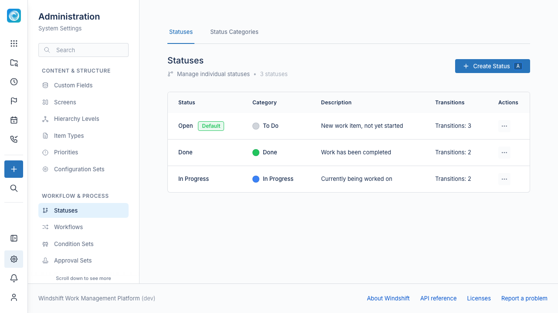Click the blue In Progress category dot
Screen dimensions: 558x313
tap(256, 179)
